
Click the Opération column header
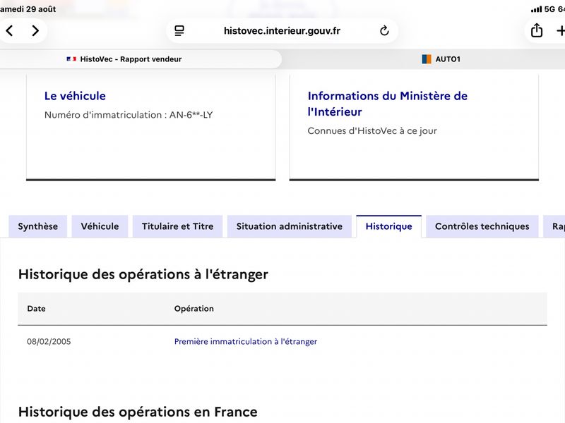(x=194, y=309)
